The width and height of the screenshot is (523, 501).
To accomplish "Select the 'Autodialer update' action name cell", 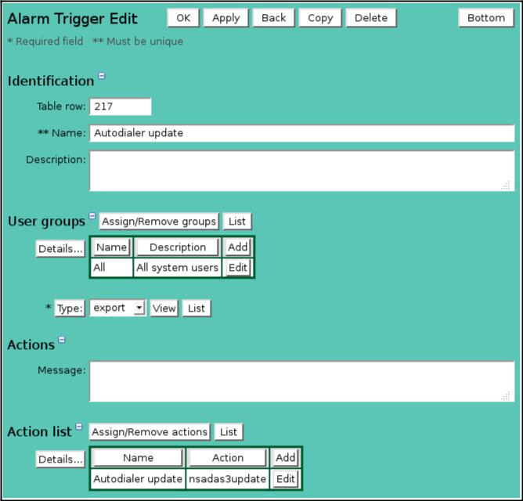I will 138,479.
